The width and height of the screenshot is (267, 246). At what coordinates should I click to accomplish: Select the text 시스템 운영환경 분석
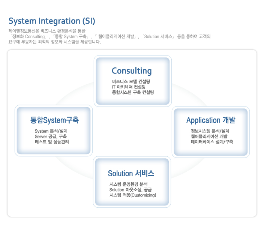(x=128, y=184)
